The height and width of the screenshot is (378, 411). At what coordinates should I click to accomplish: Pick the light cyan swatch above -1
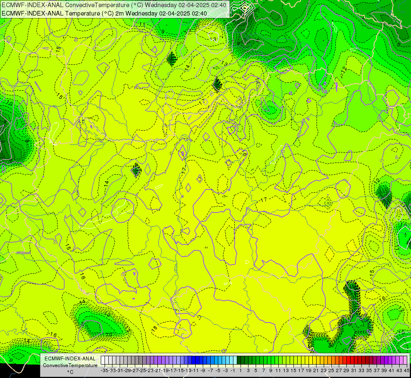click(231, 360)
